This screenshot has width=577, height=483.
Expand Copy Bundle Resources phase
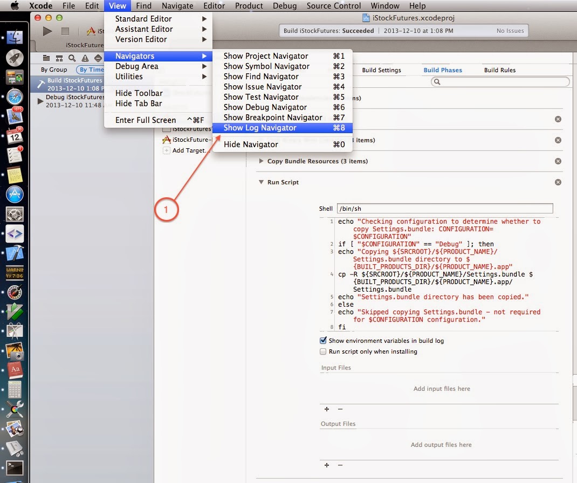(261, 161)
